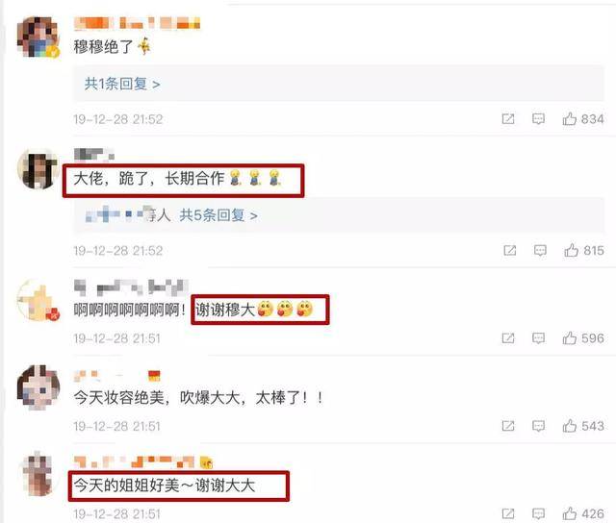Reply to the 今天的姐姐好美 comment
The width and height of the screenshot is (616, 523).
tap(538, 513)
